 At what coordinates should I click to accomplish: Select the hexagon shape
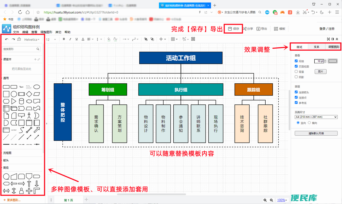pyautogui.click(x=6, y=101)
